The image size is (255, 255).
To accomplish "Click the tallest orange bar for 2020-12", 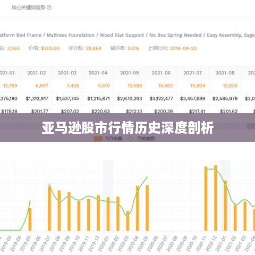I will click(x=216, y=198).
